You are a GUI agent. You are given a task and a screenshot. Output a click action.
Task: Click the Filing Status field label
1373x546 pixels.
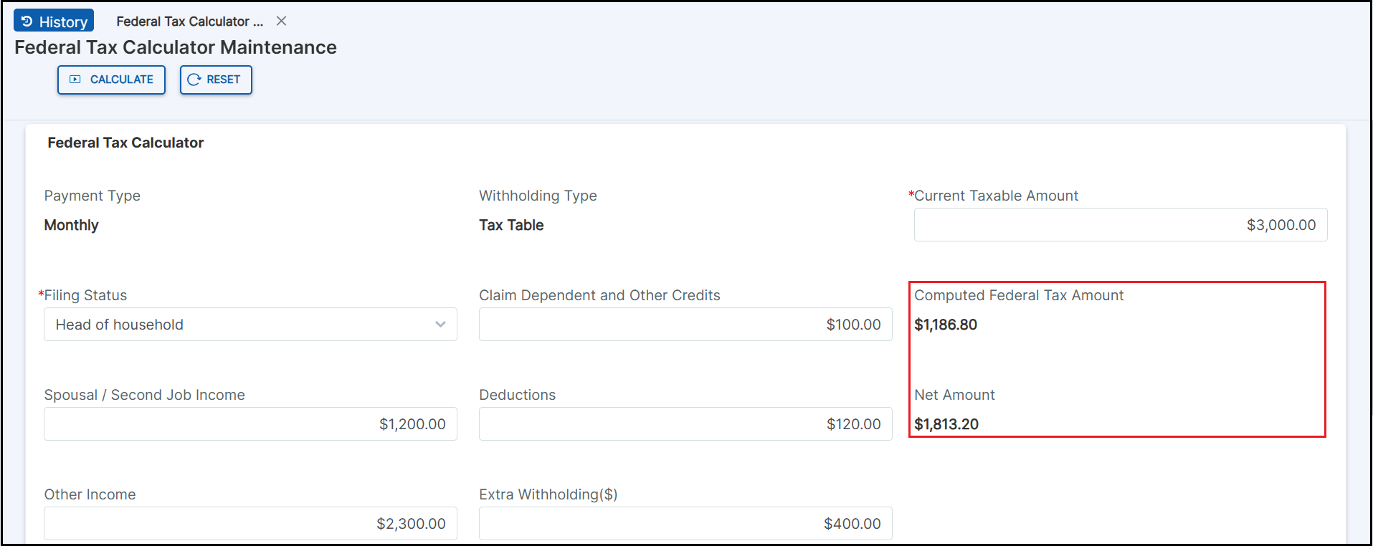pos(85,295)
